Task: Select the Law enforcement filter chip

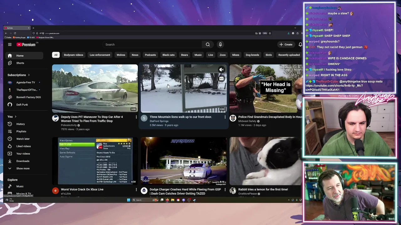Action: coord(100,55)
